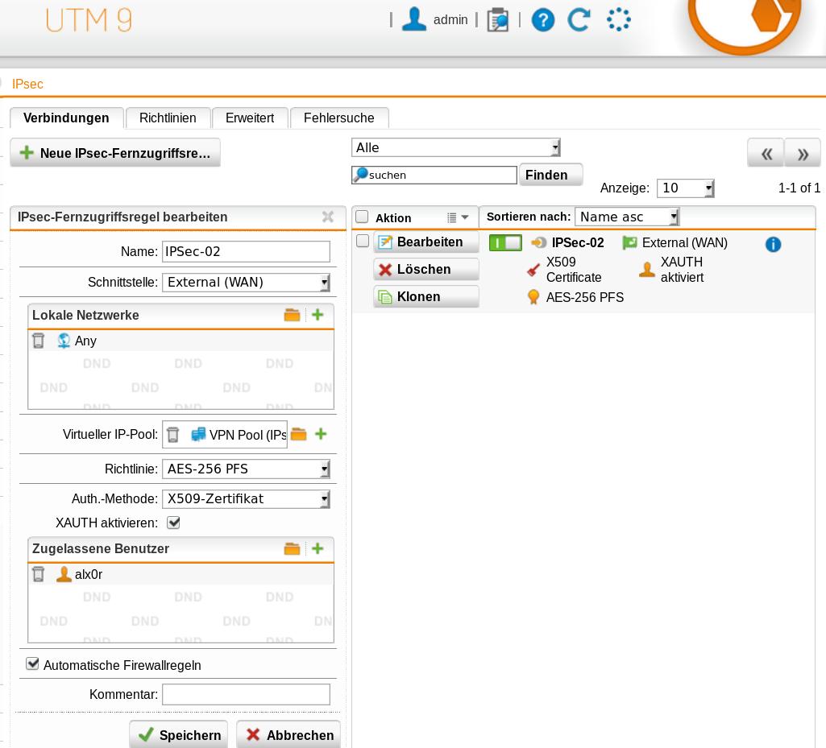Click the VPN Pool network icon

[x=198, y=435]
